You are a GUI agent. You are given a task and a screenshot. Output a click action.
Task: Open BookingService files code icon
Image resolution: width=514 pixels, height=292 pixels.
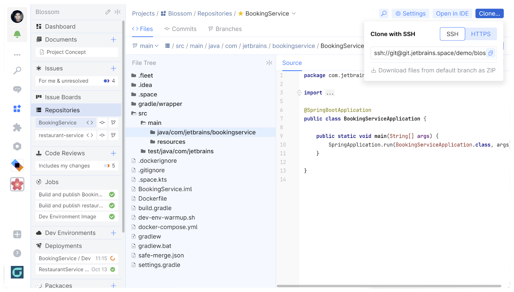(90, 123)
